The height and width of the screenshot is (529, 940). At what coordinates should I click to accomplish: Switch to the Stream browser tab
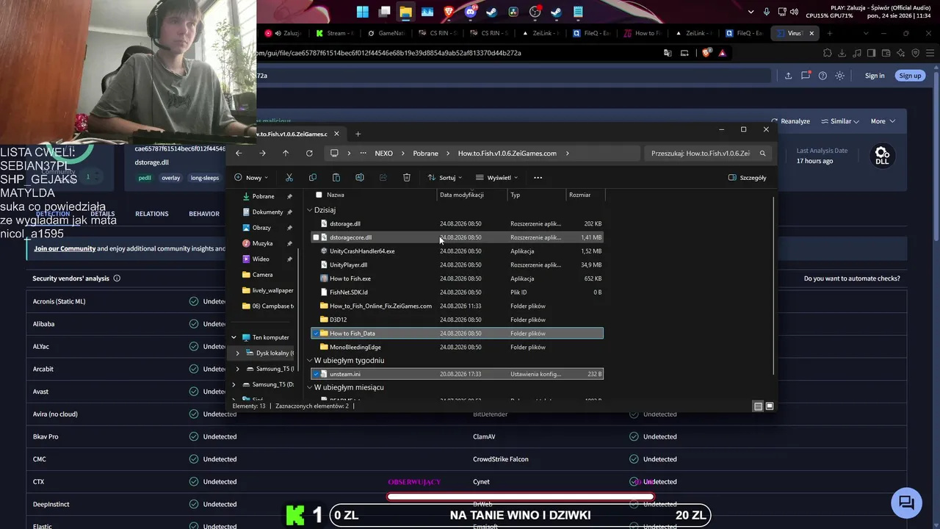334,33
